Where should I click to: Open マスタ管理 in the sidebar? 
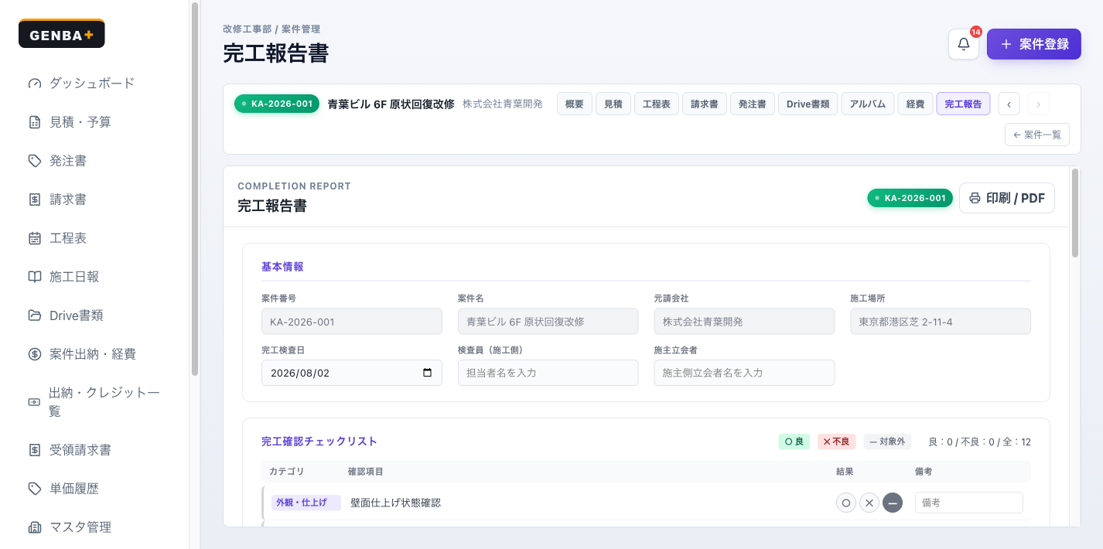point(94,527)
